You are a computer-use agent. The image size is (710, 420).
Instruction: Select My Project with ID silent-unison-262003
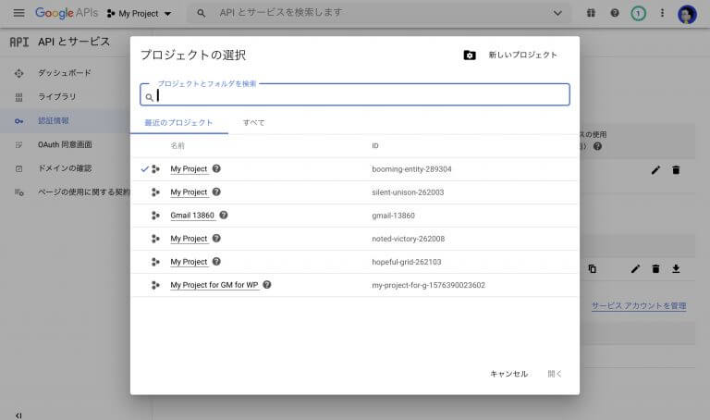pyautogui.click(x=189, y=192)
